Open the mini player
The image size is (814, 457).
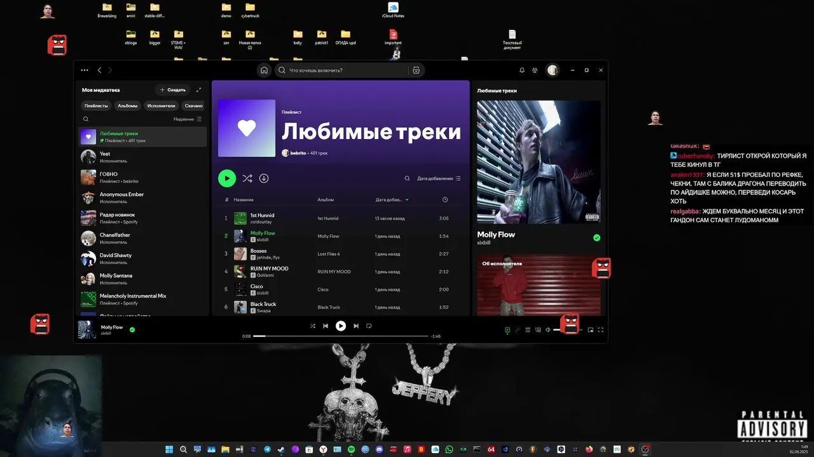[x=591, y=330]
